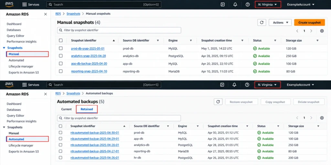Open table settings gear for Manual snapshots

[x=322, y=31]
